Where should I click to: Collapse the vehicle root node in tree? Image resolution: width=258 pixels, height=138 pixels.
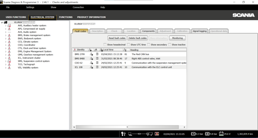point(2,22)
